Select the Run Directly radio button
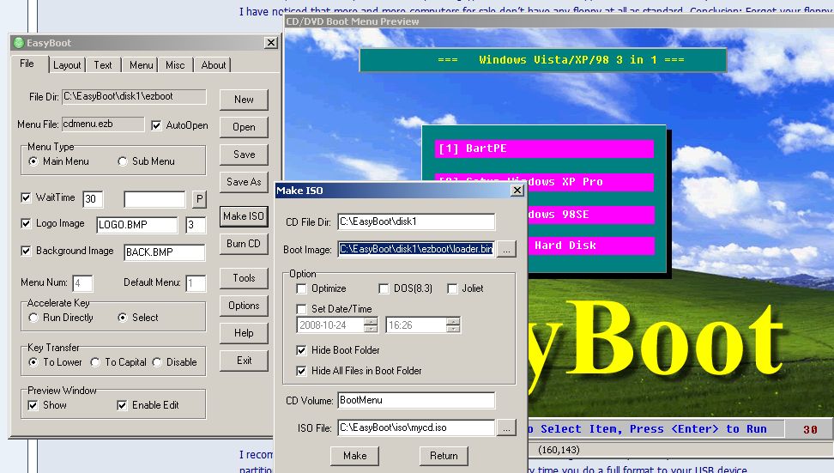834x473 pixels. coord(33,318)
